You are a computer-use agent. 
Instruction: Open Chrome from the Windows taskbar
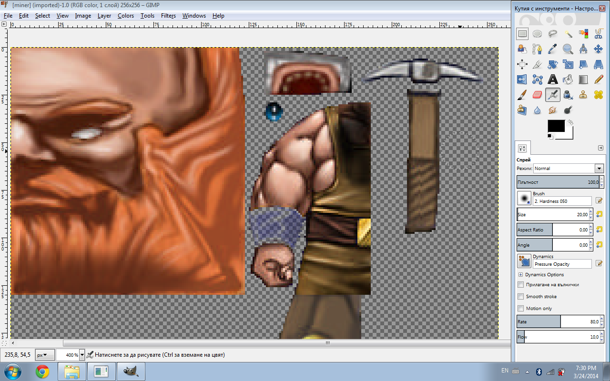coord(42,371)
